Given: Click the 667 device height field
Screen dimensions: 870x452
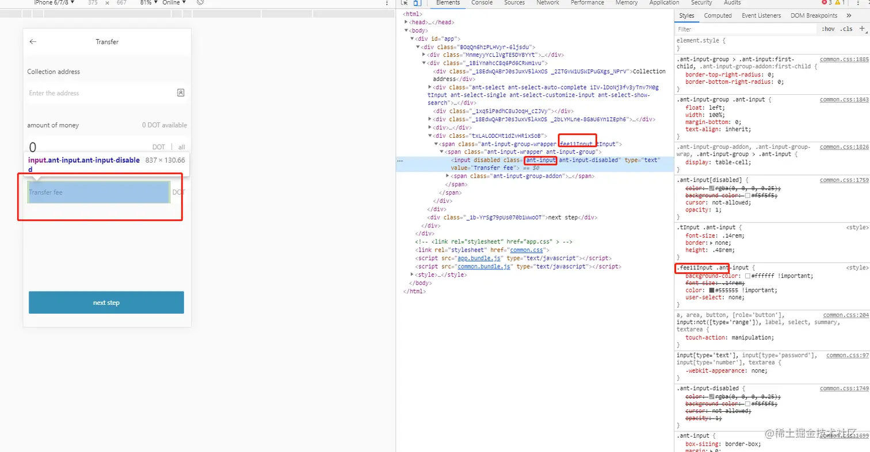Looking at the screenshot, I should coord(121,2).
